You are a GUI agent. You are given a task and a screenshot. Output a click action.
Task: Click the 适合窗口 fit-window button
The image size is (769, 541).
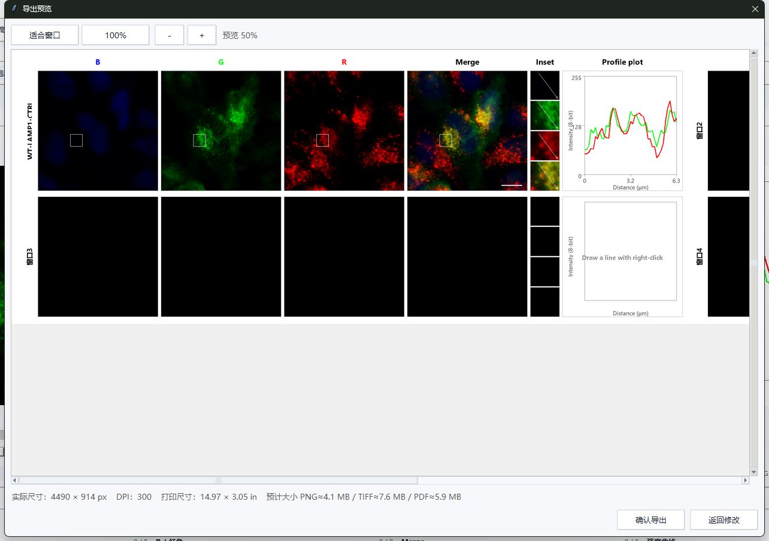pos(45,35)
